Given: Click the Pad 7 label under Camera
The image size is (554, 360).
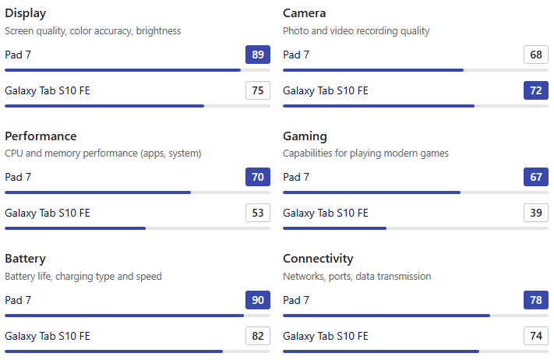Looking at the screenshot, I should pos(296,55).
